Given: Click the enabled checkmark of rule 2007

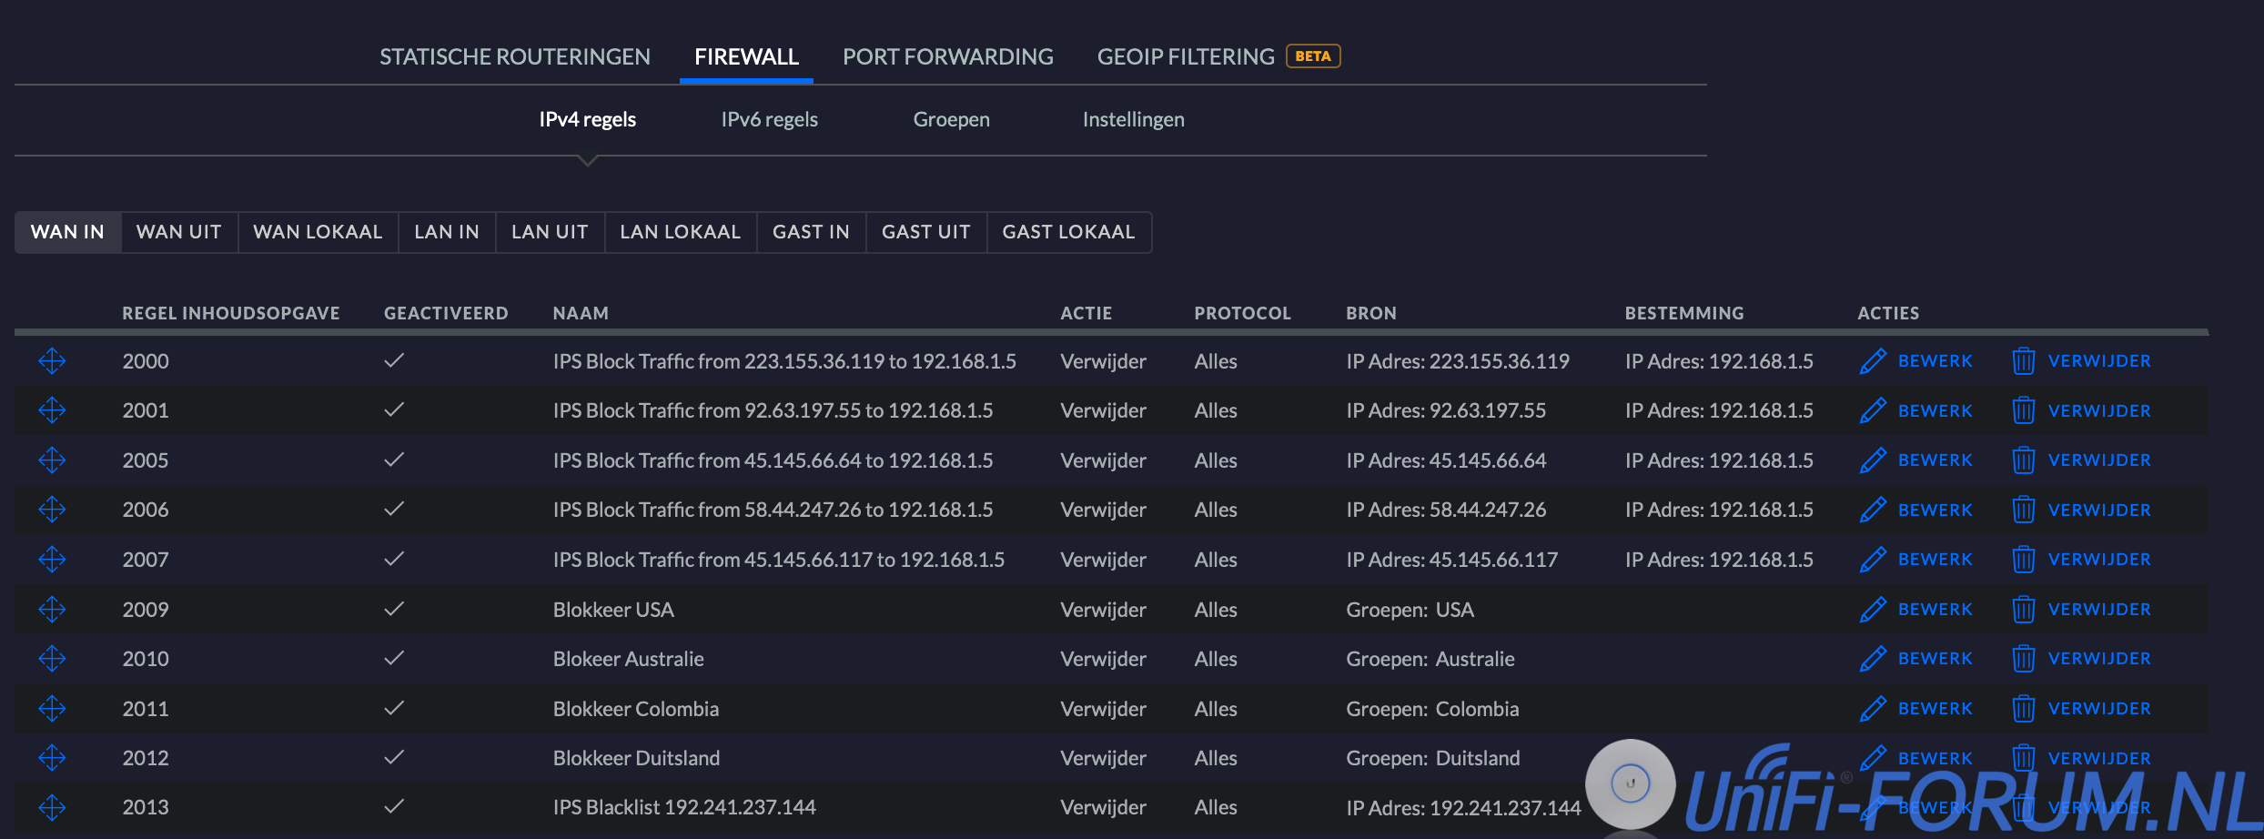Looking at the screenshot, I should (394, 560).
